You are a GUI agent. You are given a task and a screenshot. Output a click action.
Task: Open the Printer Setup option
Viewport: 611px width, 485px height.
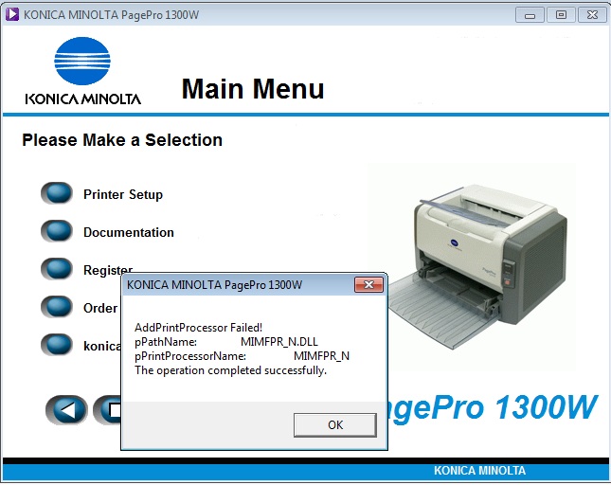tap(123, 194)
